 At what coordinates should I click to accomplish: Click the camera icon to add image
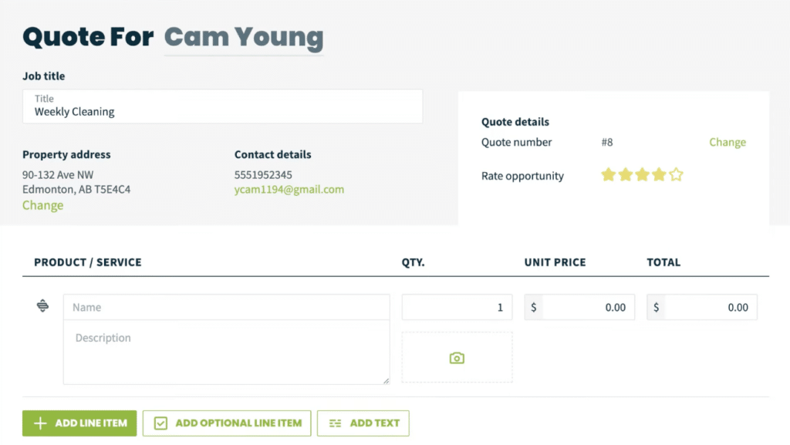[457, 358]
